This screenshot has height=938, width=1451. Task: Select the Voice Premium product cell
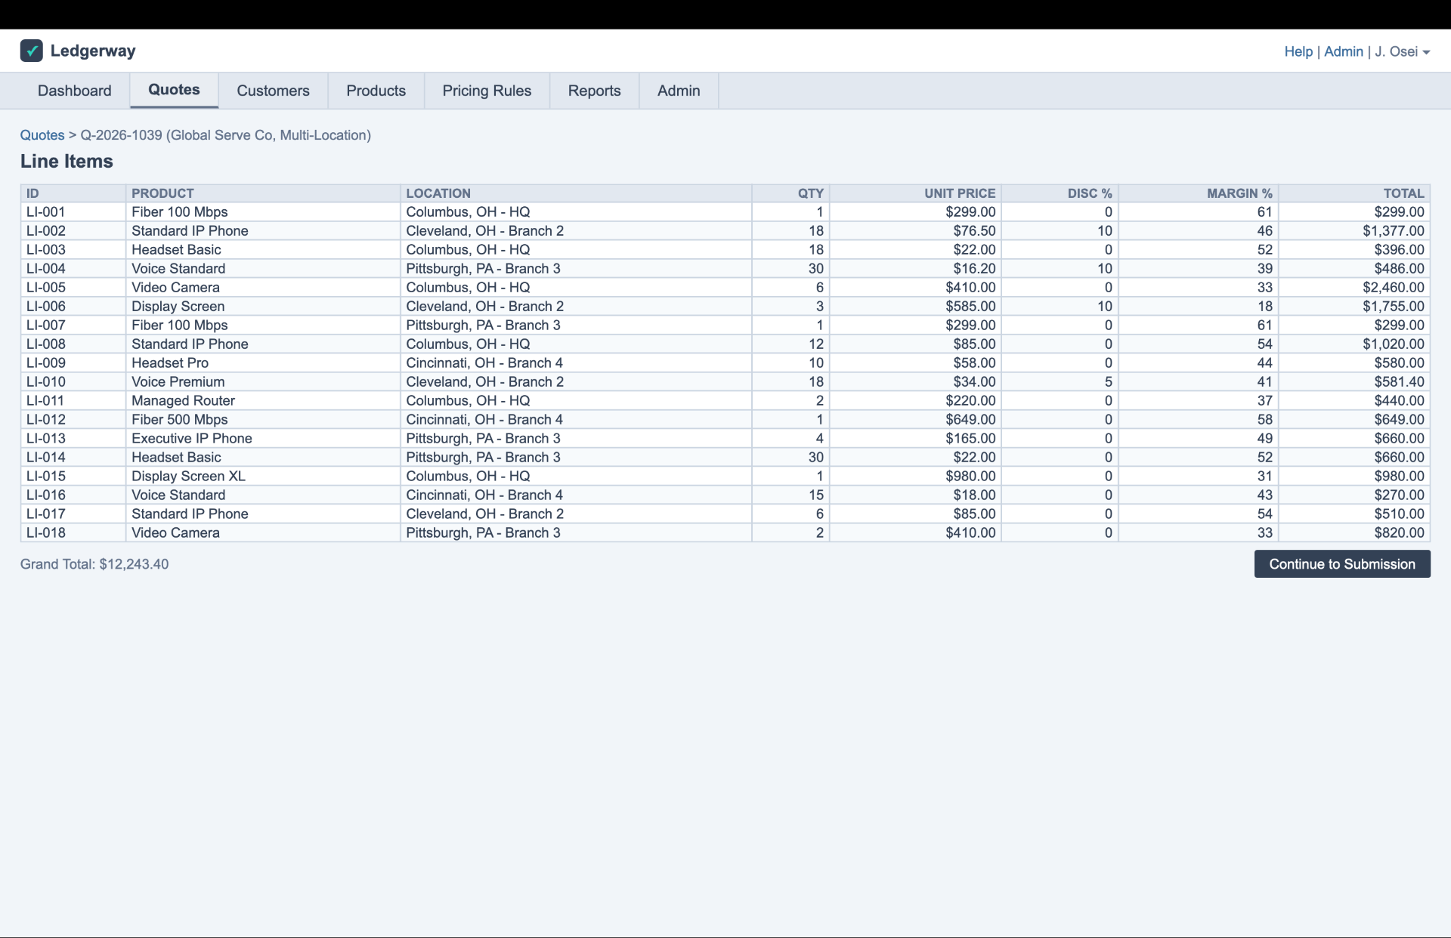click(x=263, y=382)
